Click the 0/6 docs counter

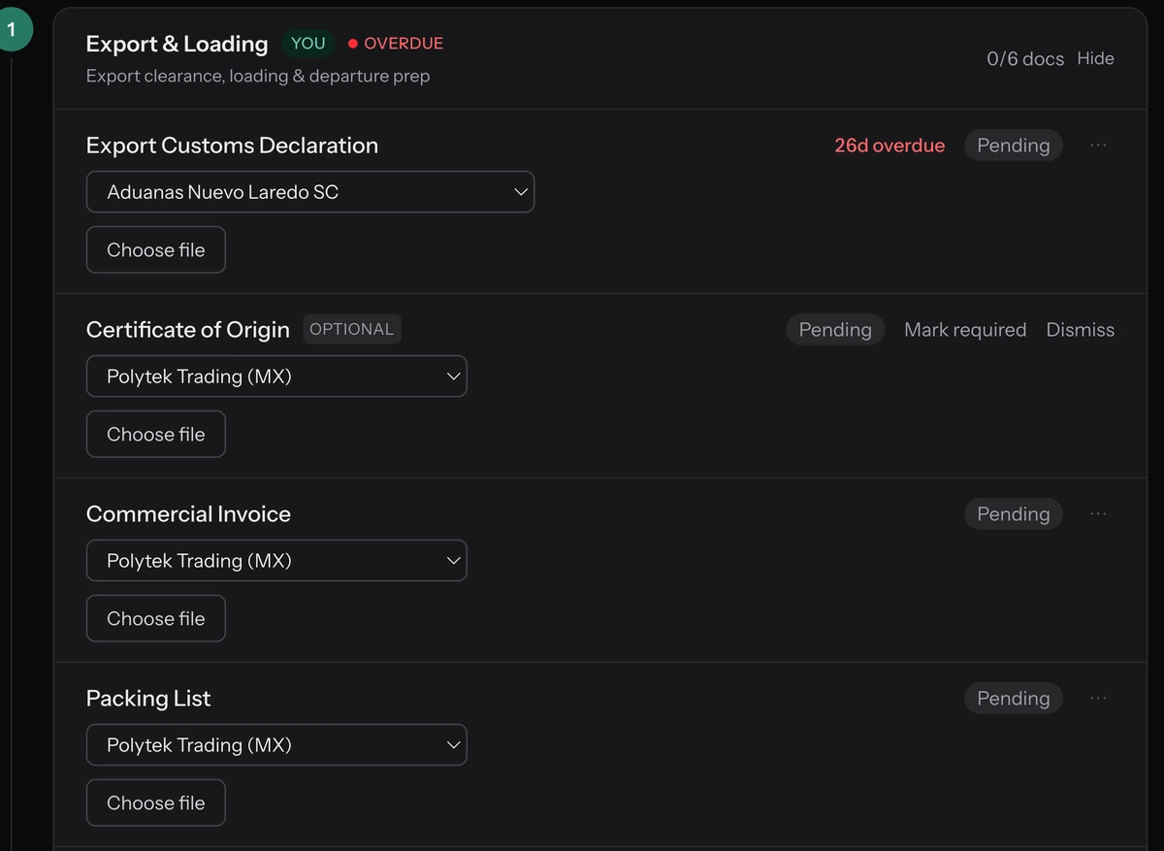click(1025, 58)
